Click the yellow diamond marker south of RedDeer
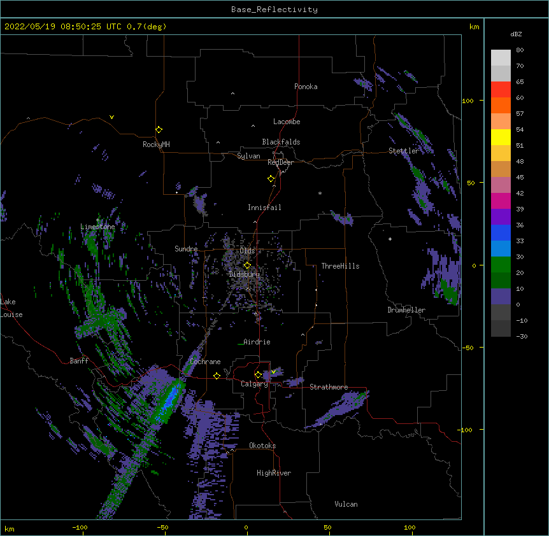Viewport: 549px width, 536px height. pos(271,178)
